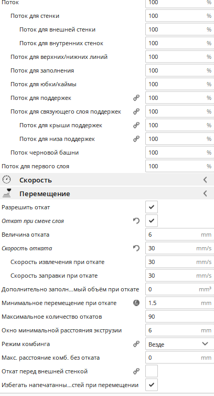Click the speedometer icon of Скорость section
214x396 pixels.
click(6, 180)
